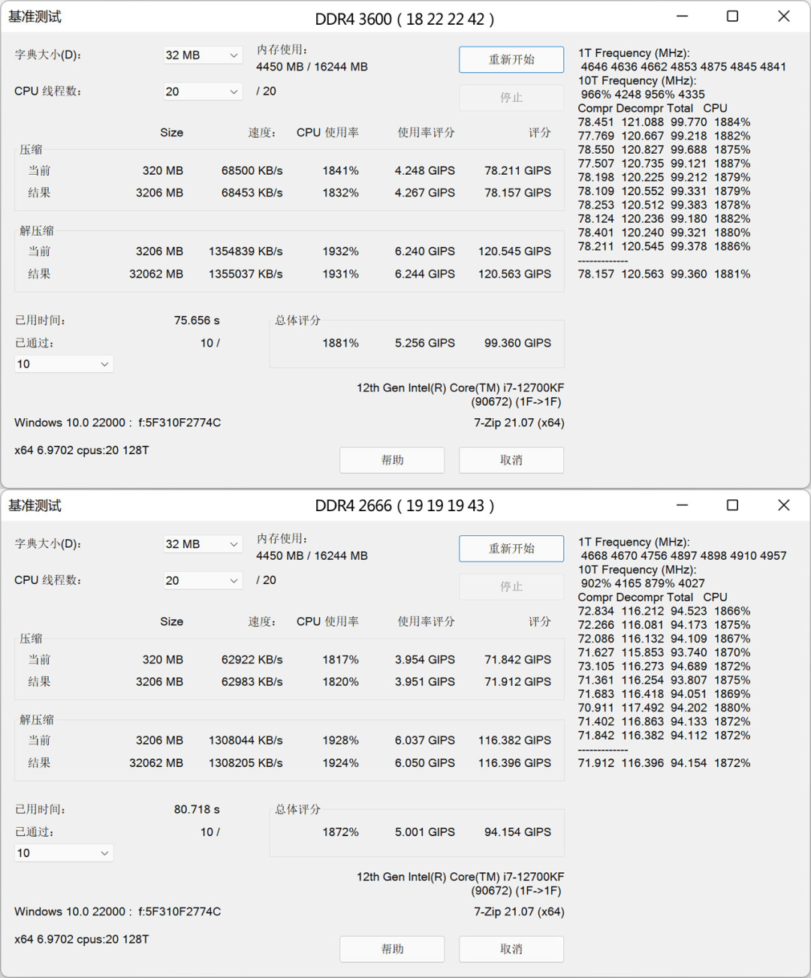Viewport: 811px width, 978px height.
Task: Click 1T frequency values 4668 4670 4756 line
Action: pyautogui.click(x=683, y=556)
